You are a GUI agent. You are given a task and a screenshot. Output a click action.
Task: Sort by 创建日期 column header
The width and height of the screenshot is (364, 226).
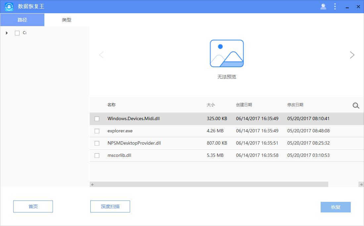[244, 105]
